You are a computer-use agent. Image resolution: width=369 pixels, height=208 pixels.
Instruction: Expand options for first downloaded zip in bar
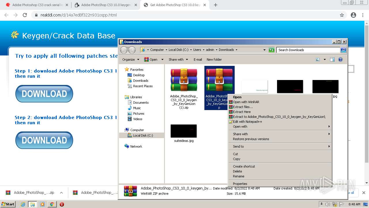(x=61, y=193)
